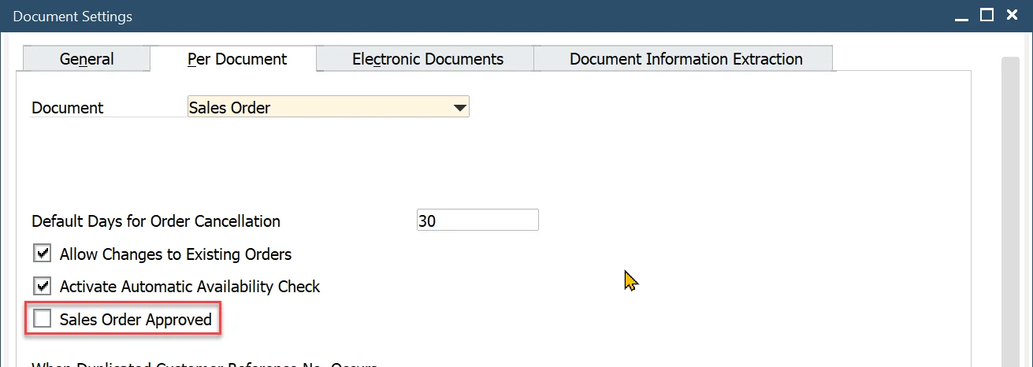Disable Activate Automatic Availability Check checkbox
1033x367 pixels.
(x=42, y=286)
